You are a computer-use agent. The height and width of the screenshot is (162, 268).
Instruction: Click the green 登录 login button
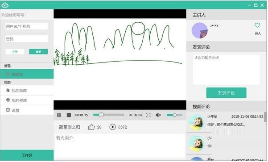click(38, 52)
